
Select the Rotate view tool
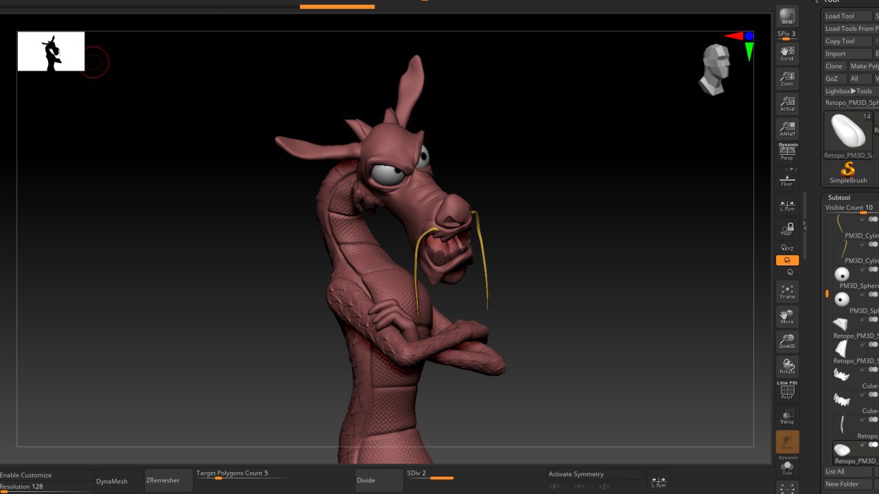pyautogui.click(x=787, y=366)
